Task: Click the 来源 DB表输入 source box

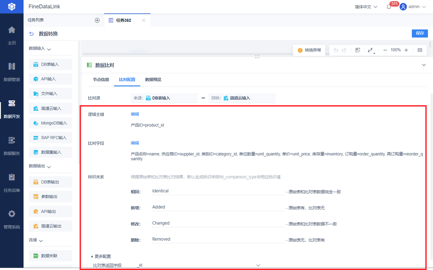Action: [164, 98]
